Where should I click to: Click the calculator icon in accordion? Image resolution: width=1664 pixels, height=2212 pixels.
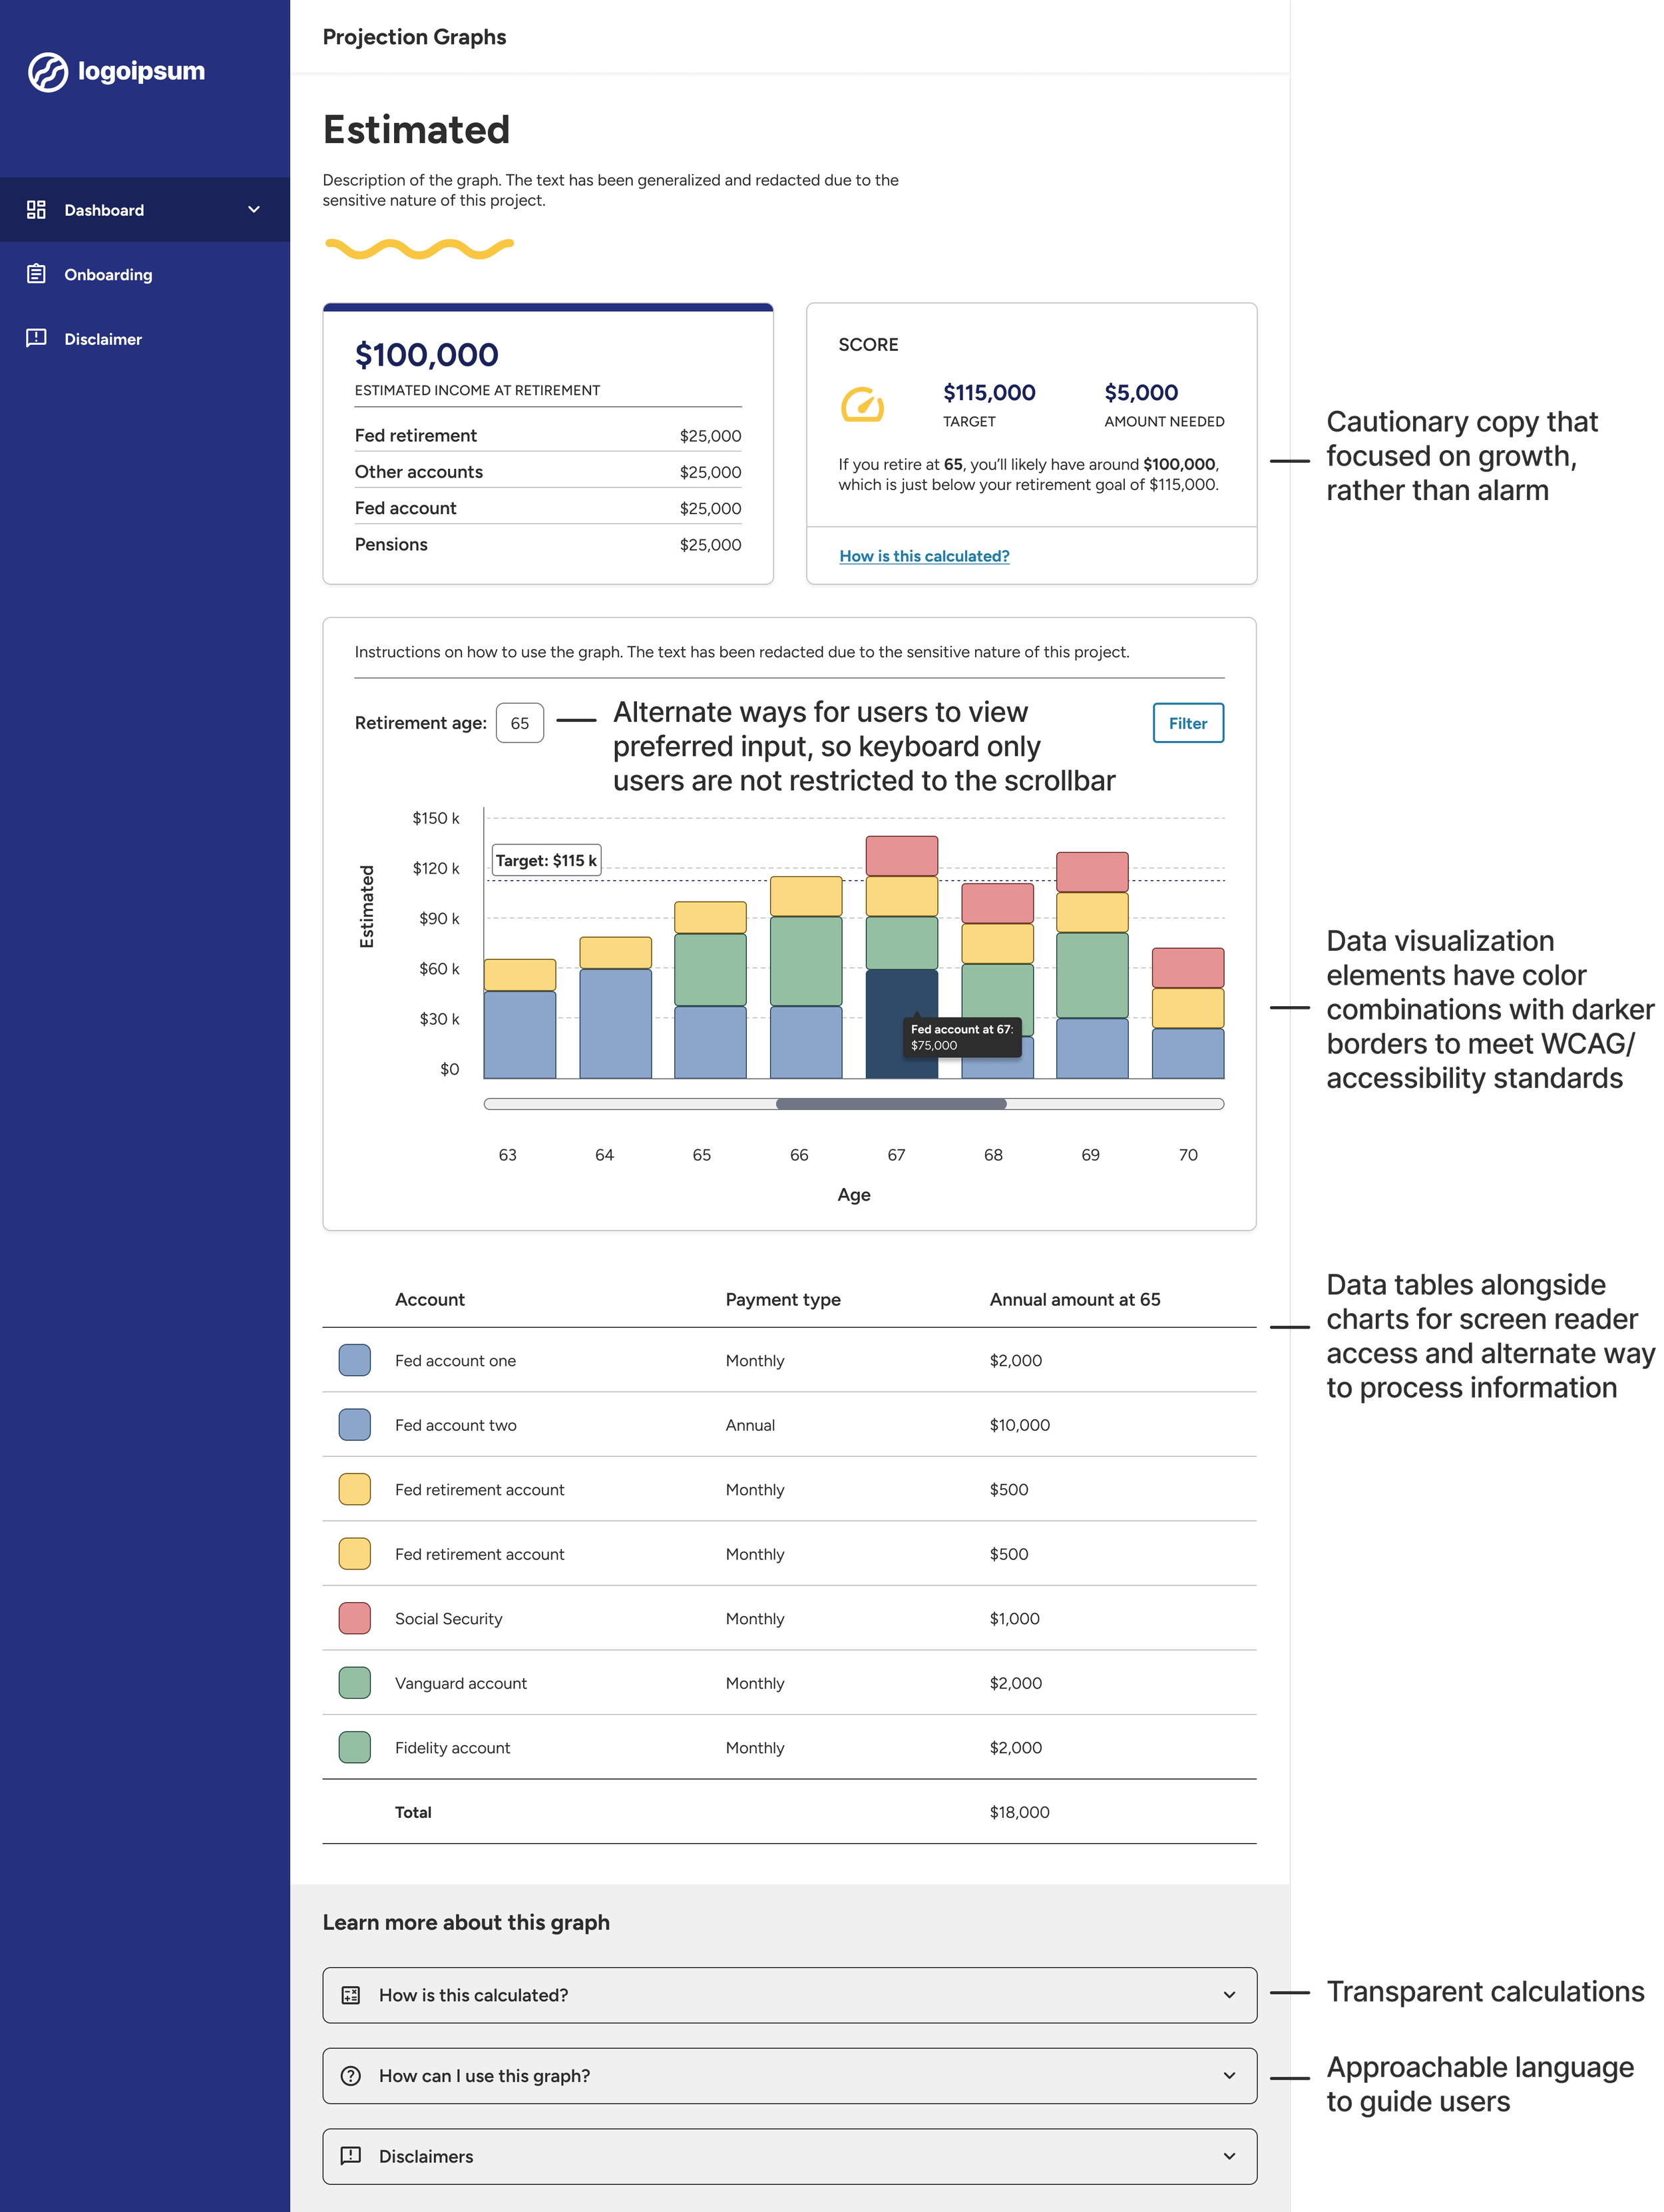(351, 1995)
